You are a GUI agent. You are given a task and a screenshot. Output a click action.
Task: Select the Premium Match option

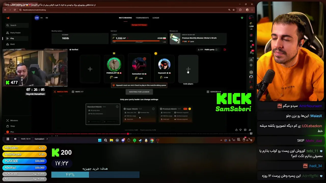click(175, 114)
